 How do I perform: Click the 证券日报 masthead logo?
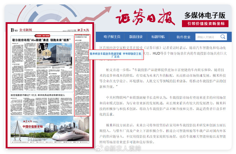point(145,17)
